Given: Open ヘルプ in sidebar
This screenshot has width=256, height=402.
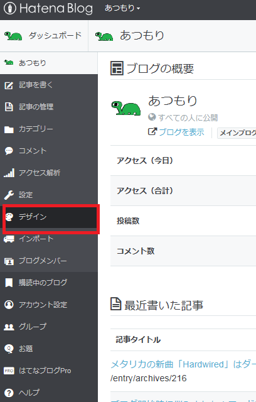Looking at the screenshot, I should (x=49, y=392).
